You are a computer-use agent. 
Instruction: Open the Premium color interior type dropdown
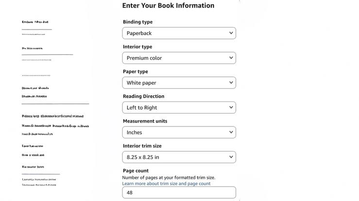pyautogui.click(x=179, y=58)
